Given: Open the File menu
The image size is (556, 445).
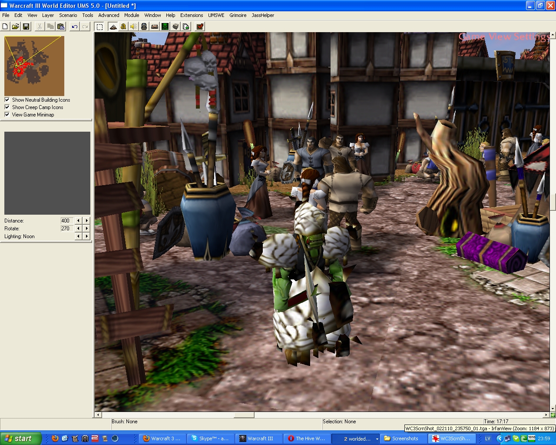Looking at the screenshot, I should pyautogui.click(x=6, y=15).
